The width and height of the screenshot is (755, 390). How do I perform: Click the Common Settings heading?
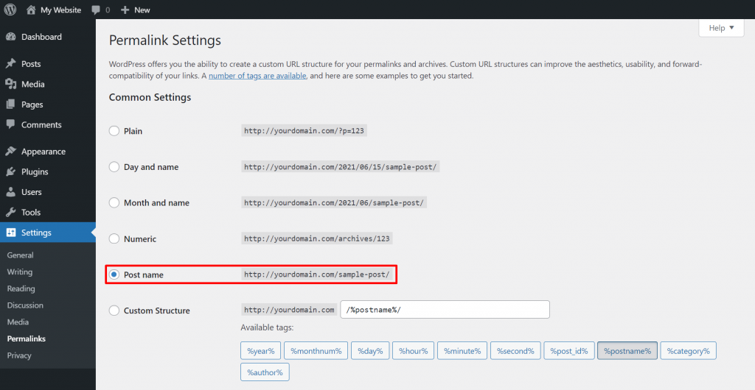point(150,97)
